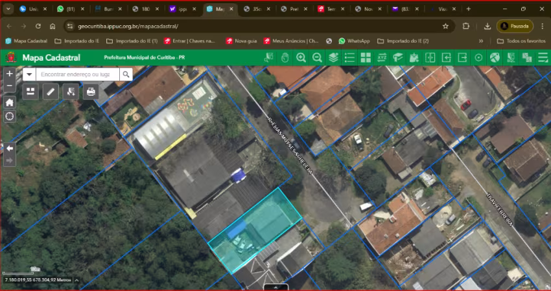
Task: Activate the pan hand tool
Action: click(x=285, y=58)
